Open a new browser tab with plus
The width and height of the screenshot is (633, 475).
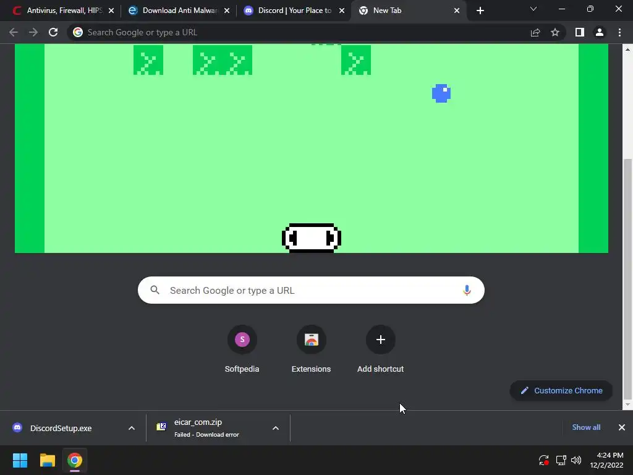(x=480, y=11)
